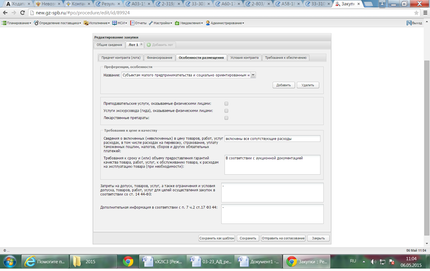
Task: Open a new browser tab
Action: 369,4
